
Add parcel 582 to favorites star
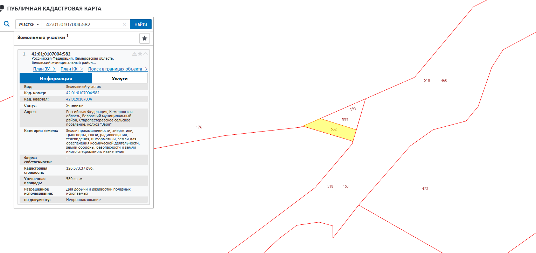[140, 54]
